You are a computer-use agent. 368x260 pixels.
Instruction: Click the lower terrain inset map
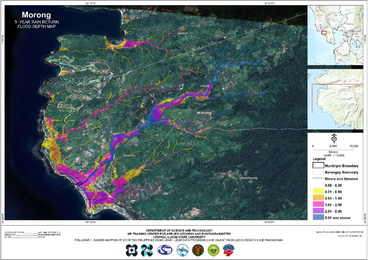tap(335, 99)
